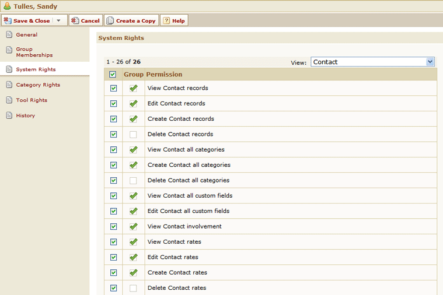Click the General page icon in sidebar
The width and height of the screenshot is (443, 295).
tap(9, 35)
